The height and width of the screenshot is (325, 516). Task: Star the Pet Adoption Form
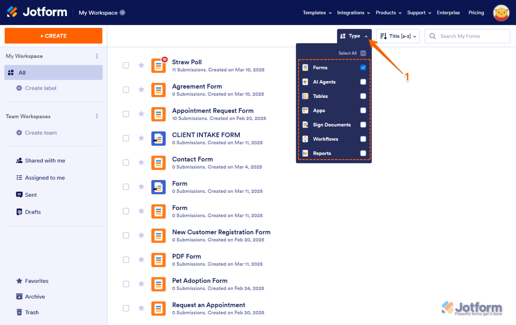(141, 284)
